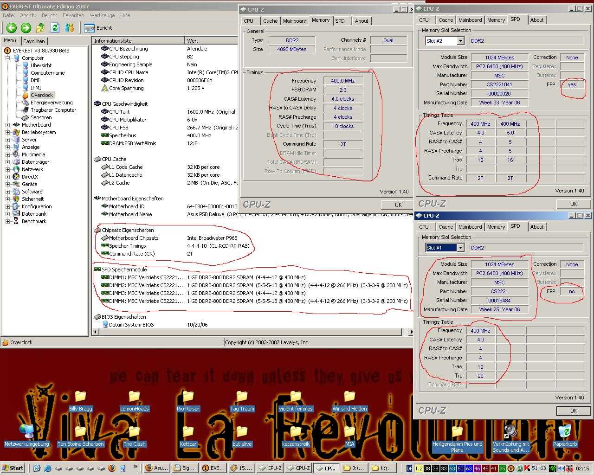
Task: Select the DIMM1 SPD module row
Action: coord(204,277)
